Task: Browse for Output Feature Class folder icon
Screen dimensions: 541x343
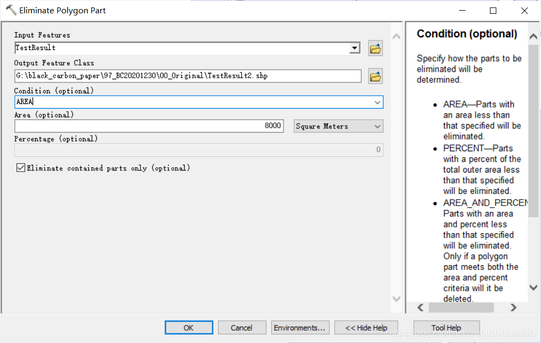Action: 376,76
